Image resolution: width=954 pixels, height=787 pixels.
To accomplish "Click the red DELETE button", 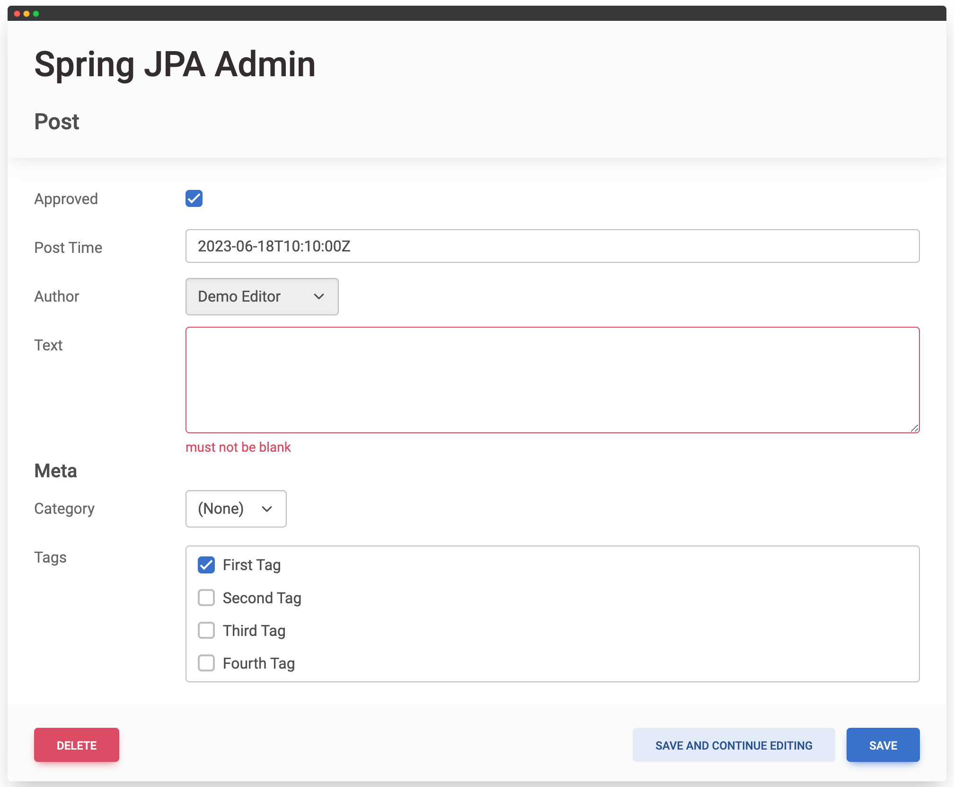I will (x=77, y=745).
